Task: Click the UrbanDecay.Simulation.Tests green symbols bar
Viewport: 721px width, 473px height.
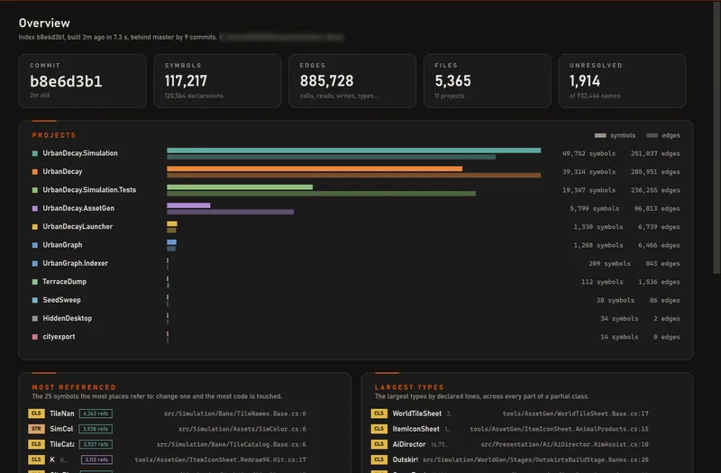Action: (240, 187)
